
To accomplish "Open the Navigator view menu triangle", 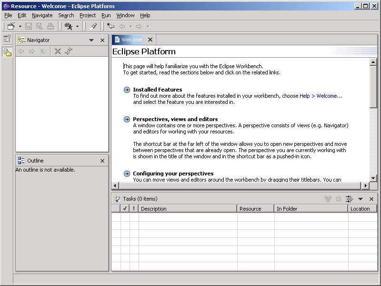I will [x=91, y=40].
